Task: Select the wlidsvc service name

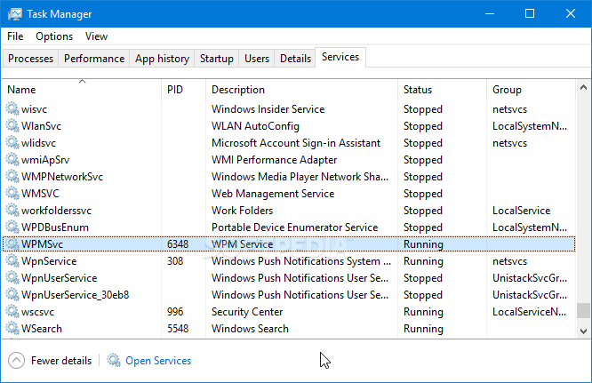Action: coord(38,143)
